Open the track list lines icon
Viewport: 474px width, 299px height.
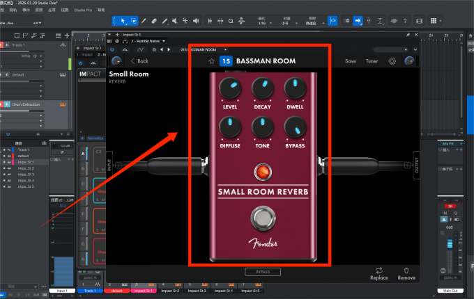click(x=58, y=35)
